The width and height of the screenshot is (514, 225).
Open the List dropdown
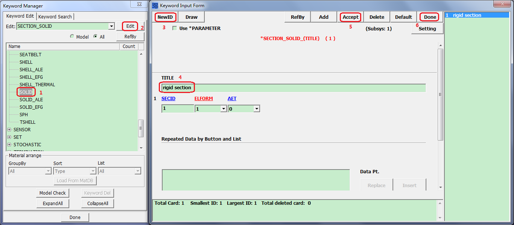tap(138, 171)
